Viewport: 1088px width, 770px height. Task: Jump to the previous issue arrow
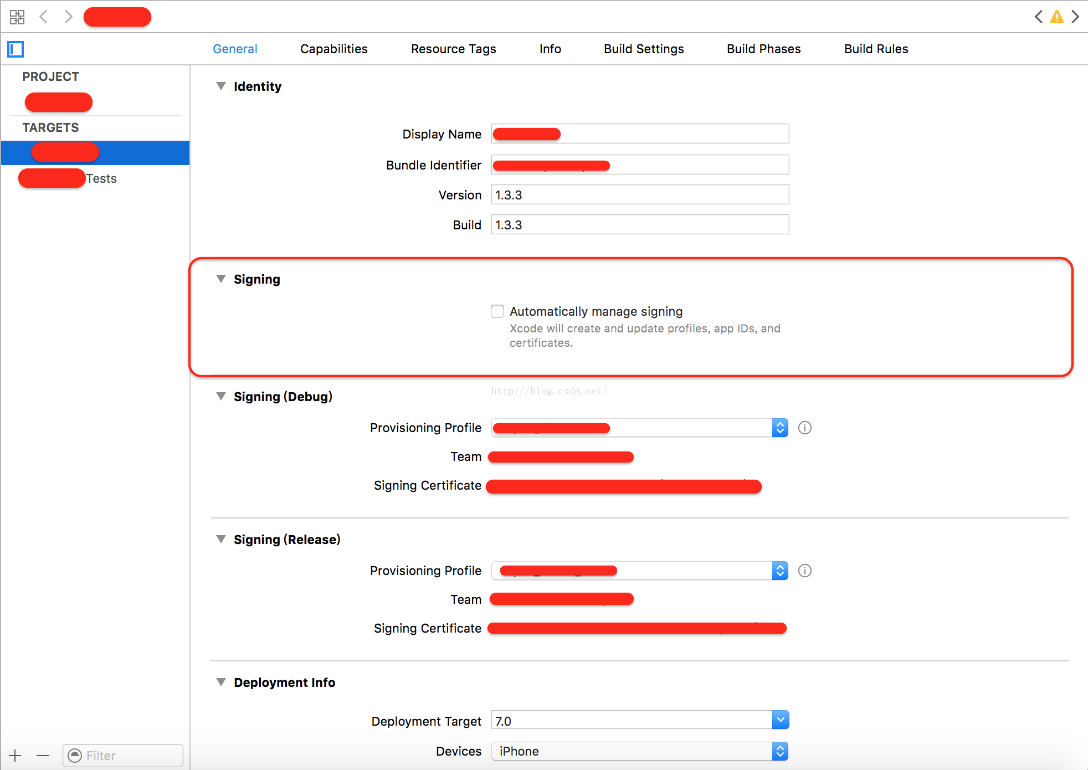(x=1039, y=17)
